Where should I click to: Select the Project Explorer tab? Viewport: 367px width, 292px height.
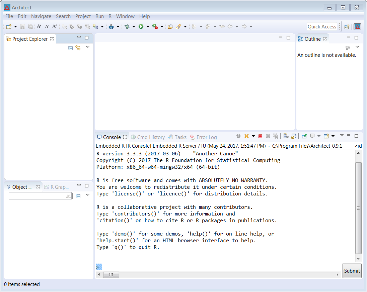[30, 39]
